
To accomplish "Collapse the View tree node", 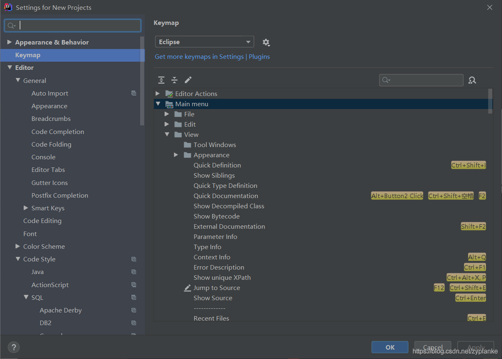I will pyautogui.click(x=167, y=134).
